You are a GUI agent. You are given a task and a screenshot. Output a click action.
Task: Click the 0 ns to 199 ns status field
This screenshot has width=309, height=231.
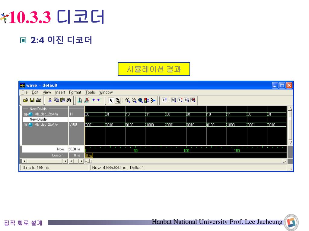tap(55, 168)
